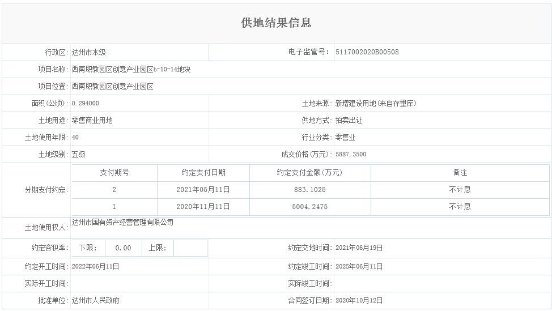Click the 土地使用权人 label
552x311 pixels.
pos(46,228)
